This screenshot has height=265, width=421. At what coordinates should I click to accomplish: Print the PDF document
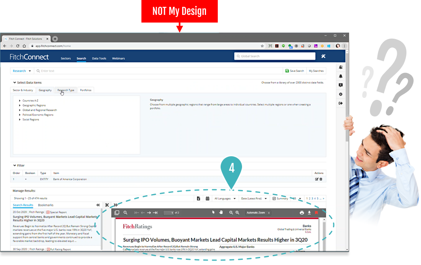click(x=302, y=213)
